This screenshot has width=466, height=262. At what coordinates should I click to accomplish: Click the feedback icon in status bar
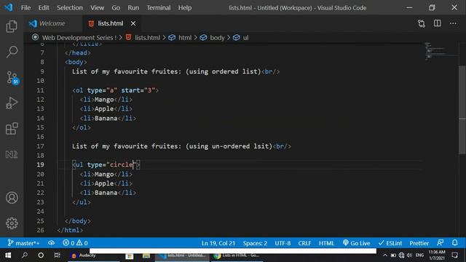coord(440,242)
